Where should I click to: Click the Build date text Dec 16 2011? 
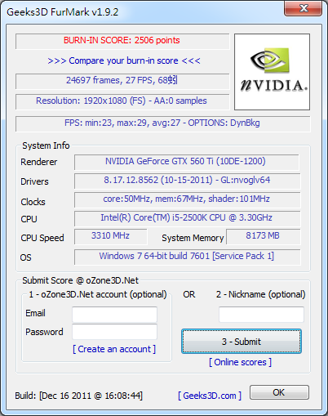(78, 396)
